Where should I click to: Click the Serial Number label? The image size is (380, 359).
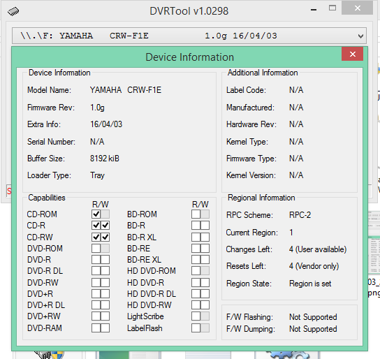click(x=51, y=142)
